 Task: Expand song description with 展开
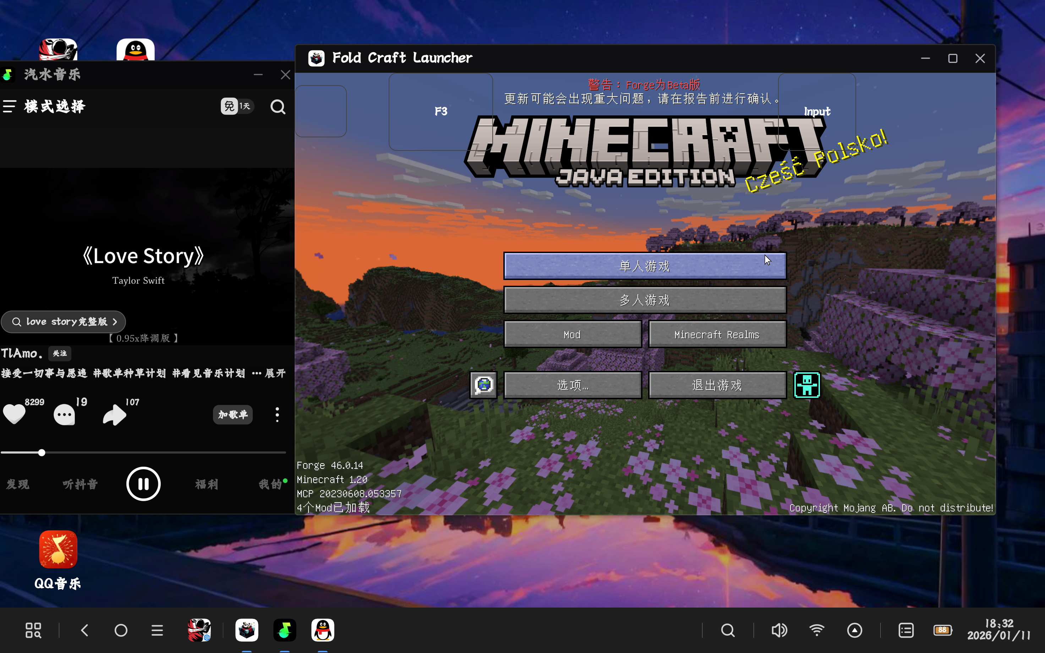[275, 373]
